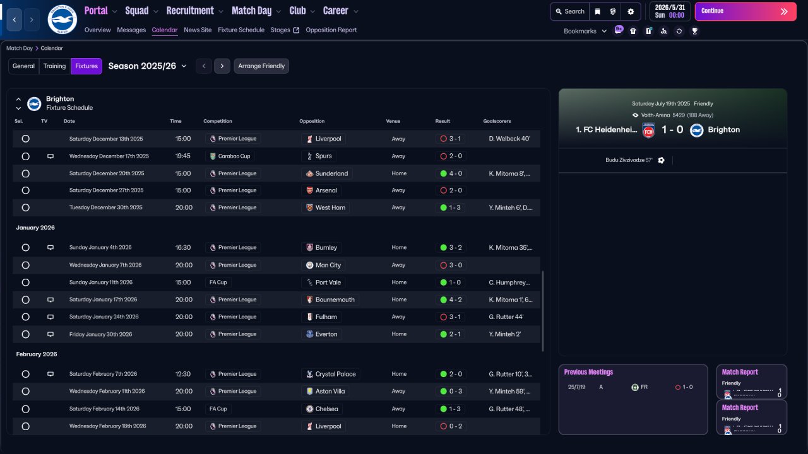Open the Fixture Schedule tab
The height and width of the screenshot is (454, 808).
pos(241,30)
